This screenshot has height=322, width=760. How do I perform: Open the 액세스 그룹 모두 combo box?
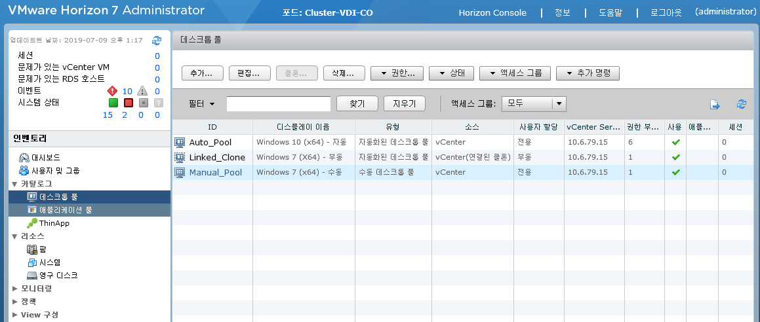[534, 103]
